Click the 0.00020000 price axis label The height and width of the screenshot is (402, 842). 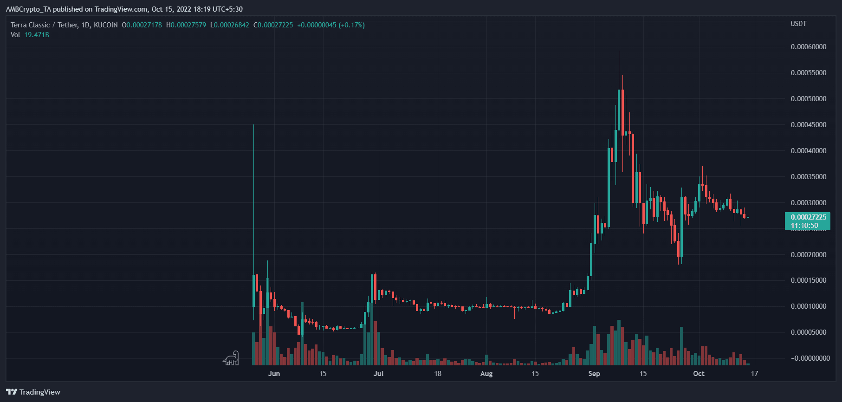[x=809, y=255]
